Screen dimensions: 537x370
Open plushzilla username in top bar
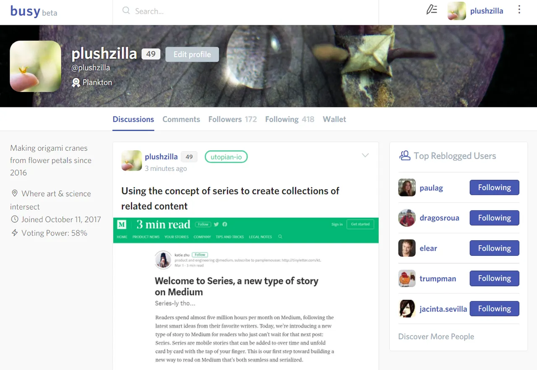click(x=487, y=11)
